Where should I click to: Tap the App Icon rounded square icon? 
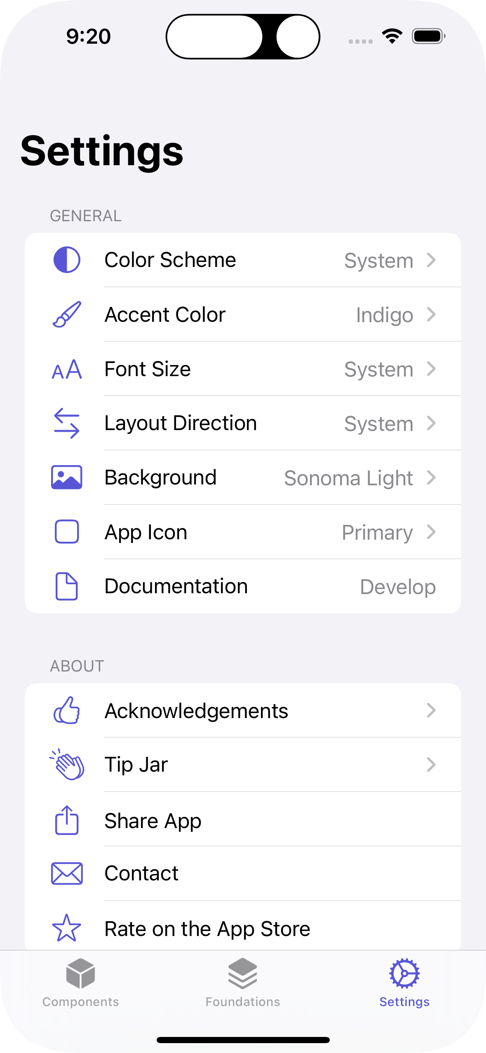pyautogui.click(x=67, y=532)
